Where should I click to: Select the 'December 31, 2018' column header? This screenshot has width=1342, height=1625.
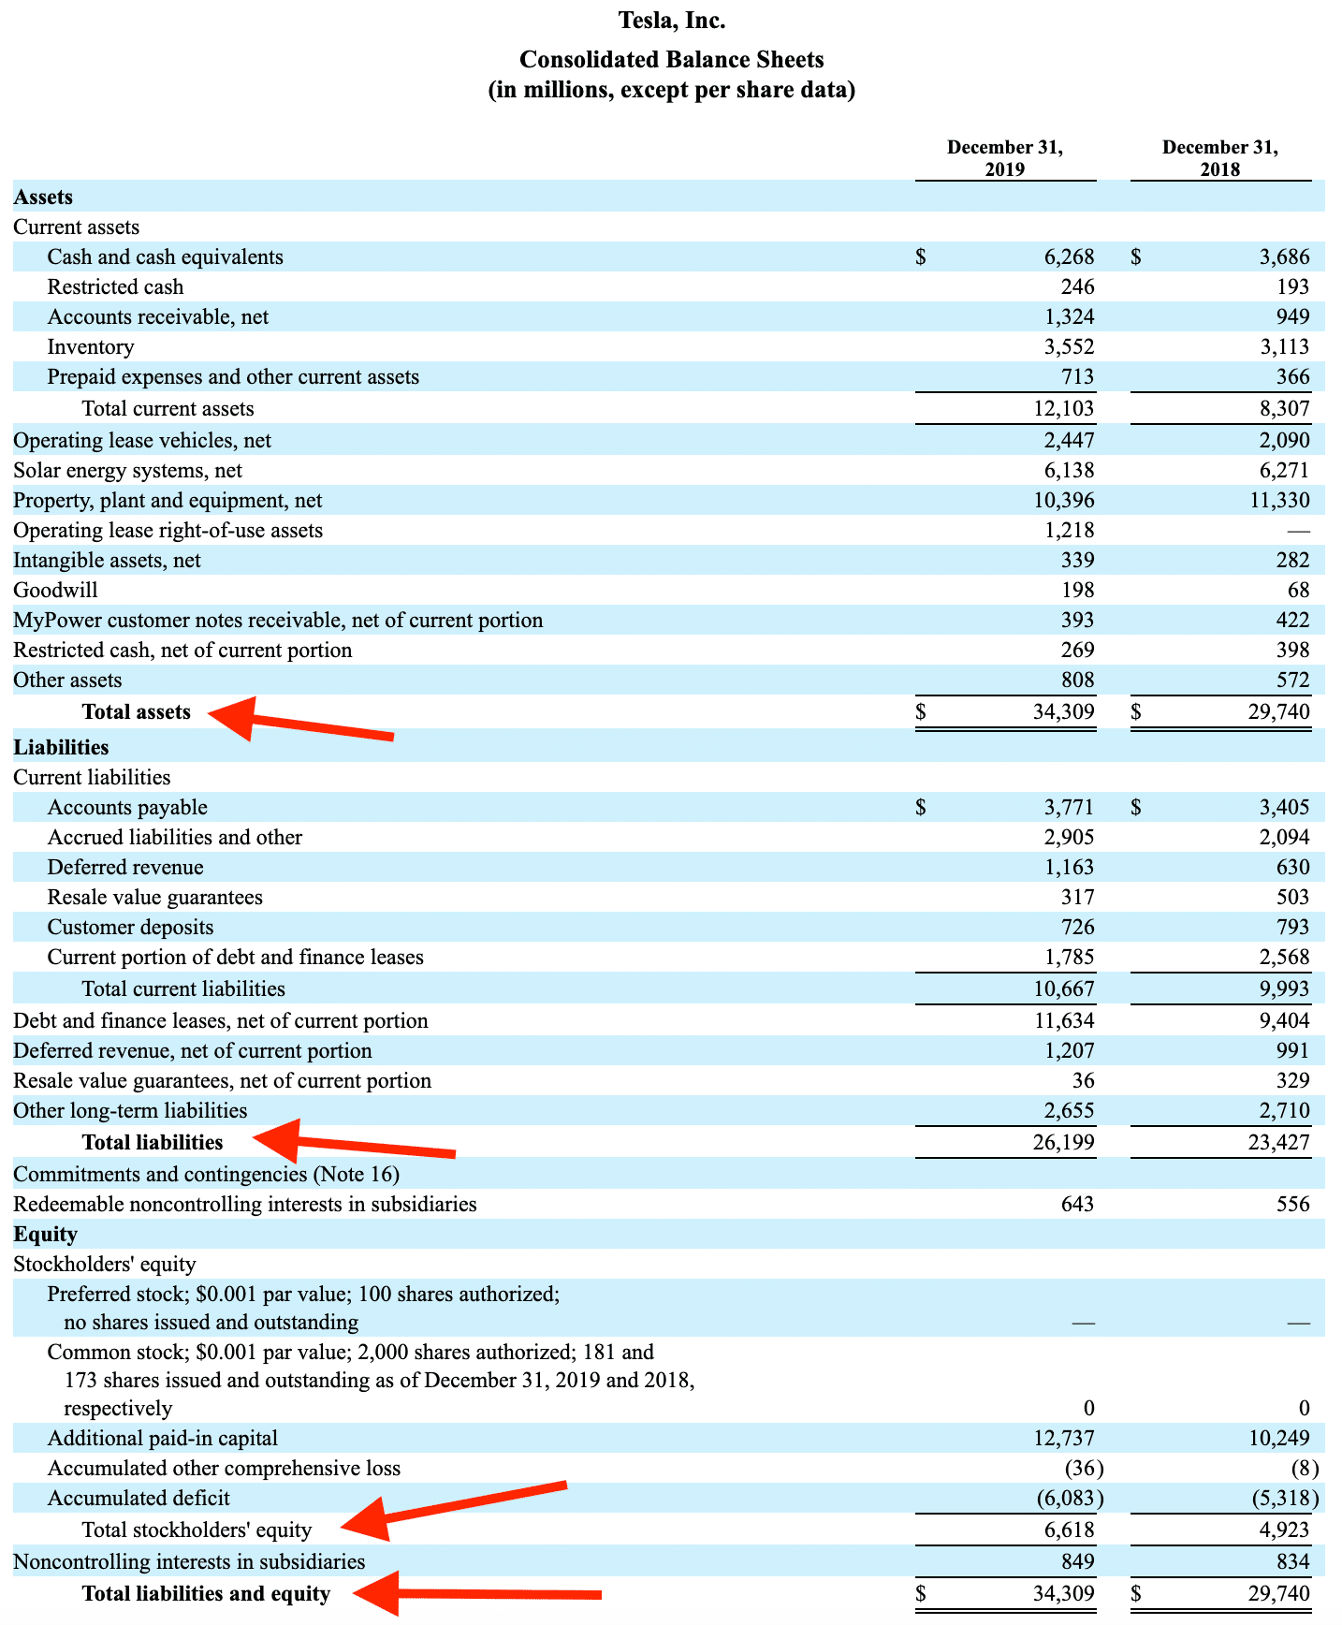coord(1220,158)
